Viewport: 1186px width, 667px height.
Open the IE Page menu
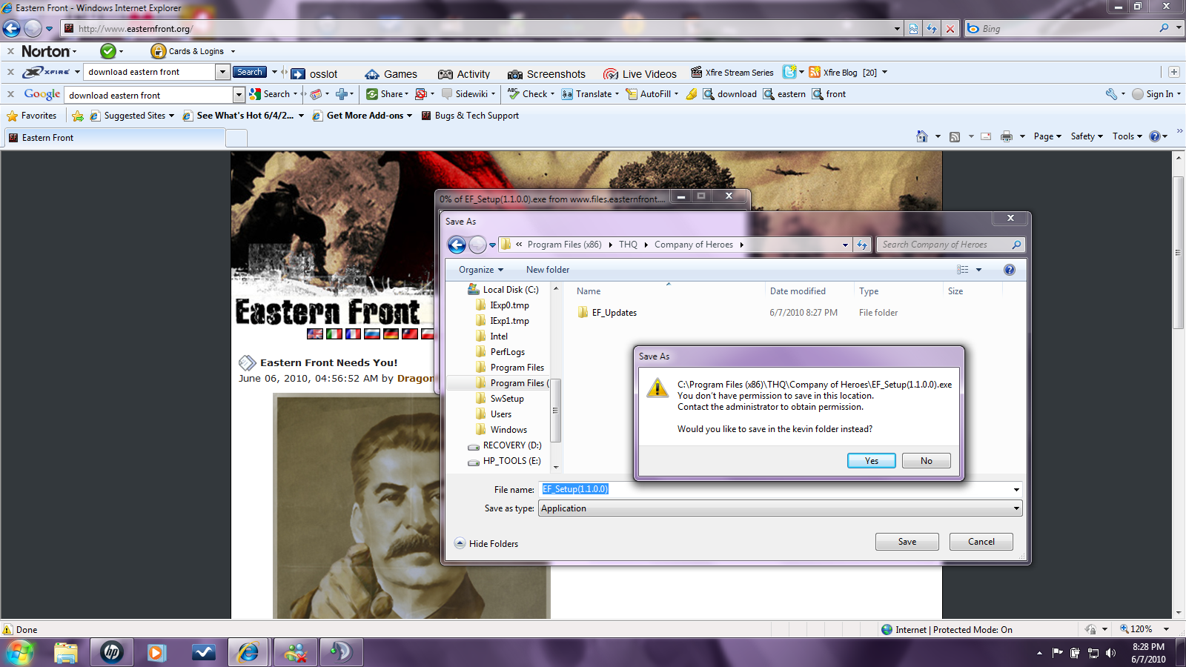click(x=1047, y=136)
